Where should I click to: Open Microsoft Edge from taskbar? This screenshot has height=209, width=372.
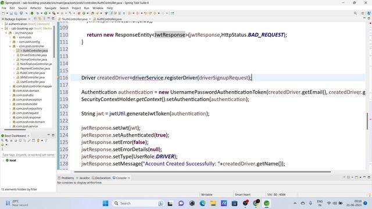pyautogui.click(x=202, y=203)
